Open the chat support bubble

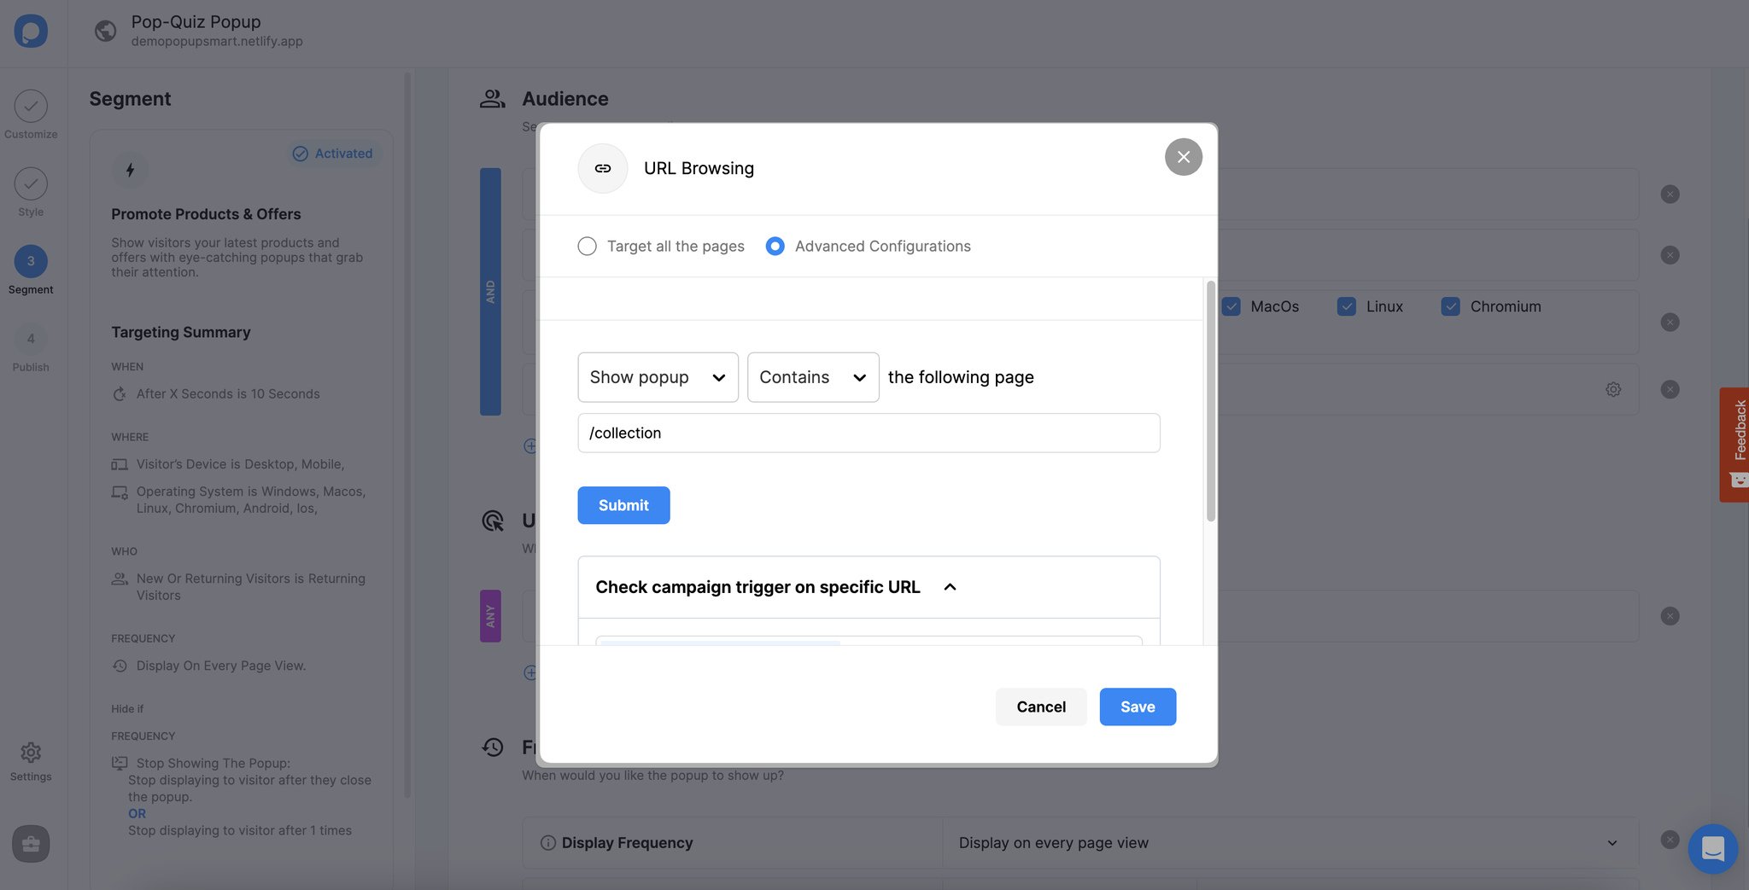(x=1712, y=849)
